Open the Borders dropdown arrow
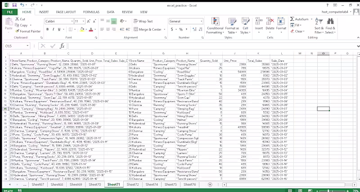360x192 pixels. pyautogui.click(x=75, y=29)
